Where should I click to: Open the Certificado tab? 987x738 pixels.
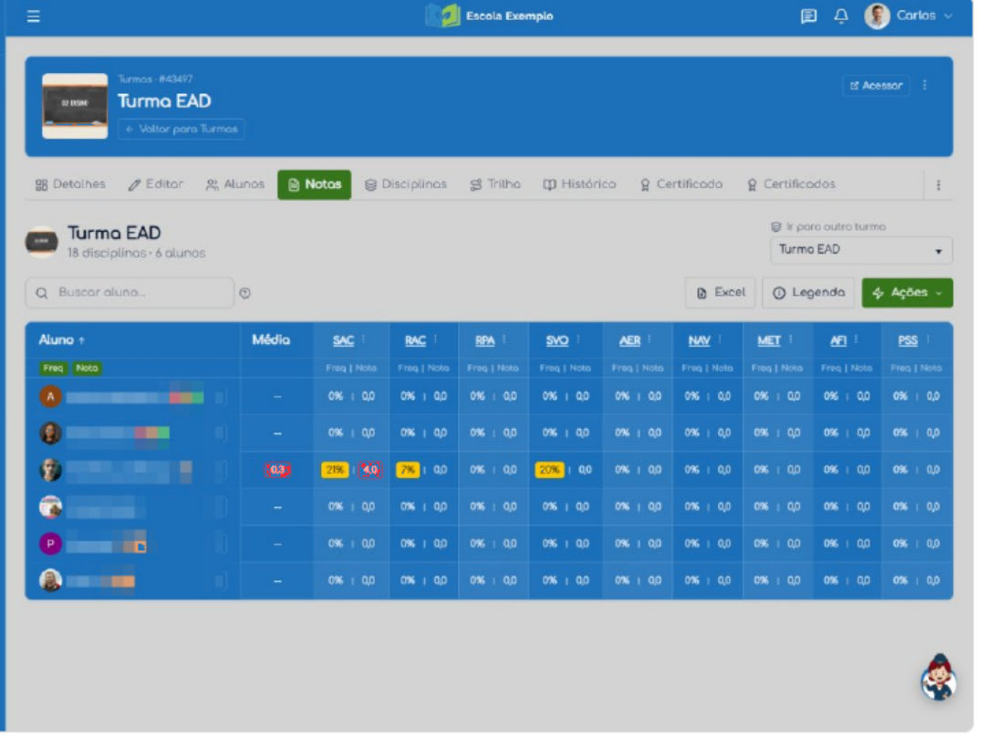pyautogui.click(x=681, y=184)
